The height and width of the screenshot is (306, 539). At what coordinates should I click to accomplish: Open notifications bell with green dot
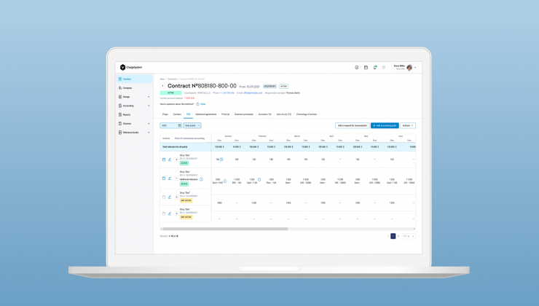(x=375, y=67)
